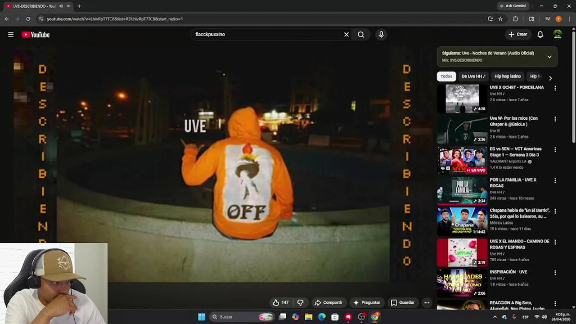This screenshot has height=324, width=576.
Task: Open the Chrome extensions puzzle icon
Action: click(x=515, y=19)
